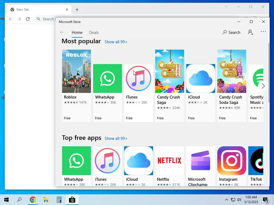Viewport: 274px width, 205px height.
Task: Click the Microsoft Store vertical scrollbar
Action: click(x=269, y=73)
